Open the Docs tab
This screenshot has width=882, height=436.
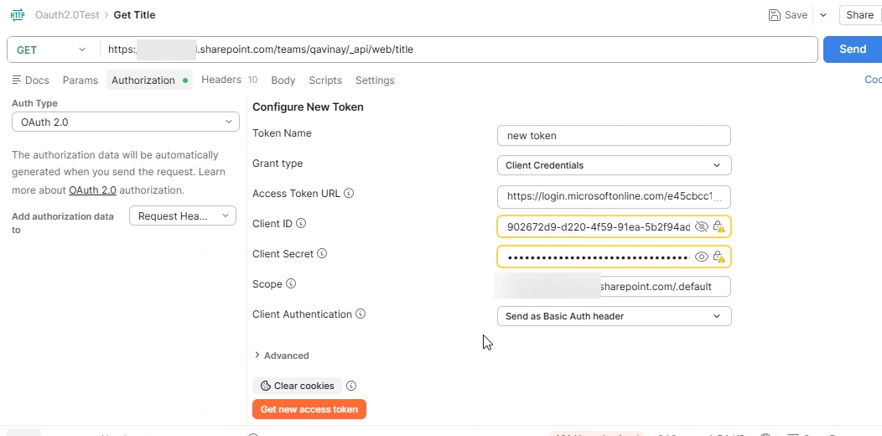(x=30, y=80)
